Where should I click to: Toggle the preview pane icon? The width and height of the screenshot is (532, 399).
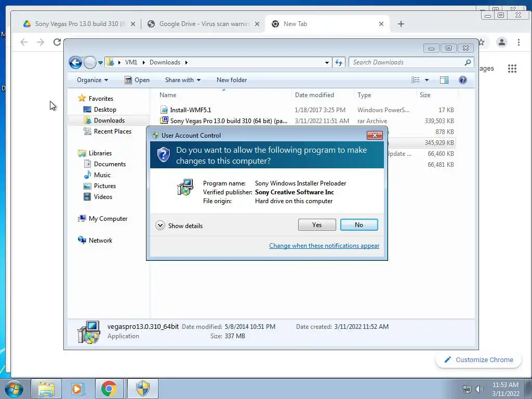[444, 80]
